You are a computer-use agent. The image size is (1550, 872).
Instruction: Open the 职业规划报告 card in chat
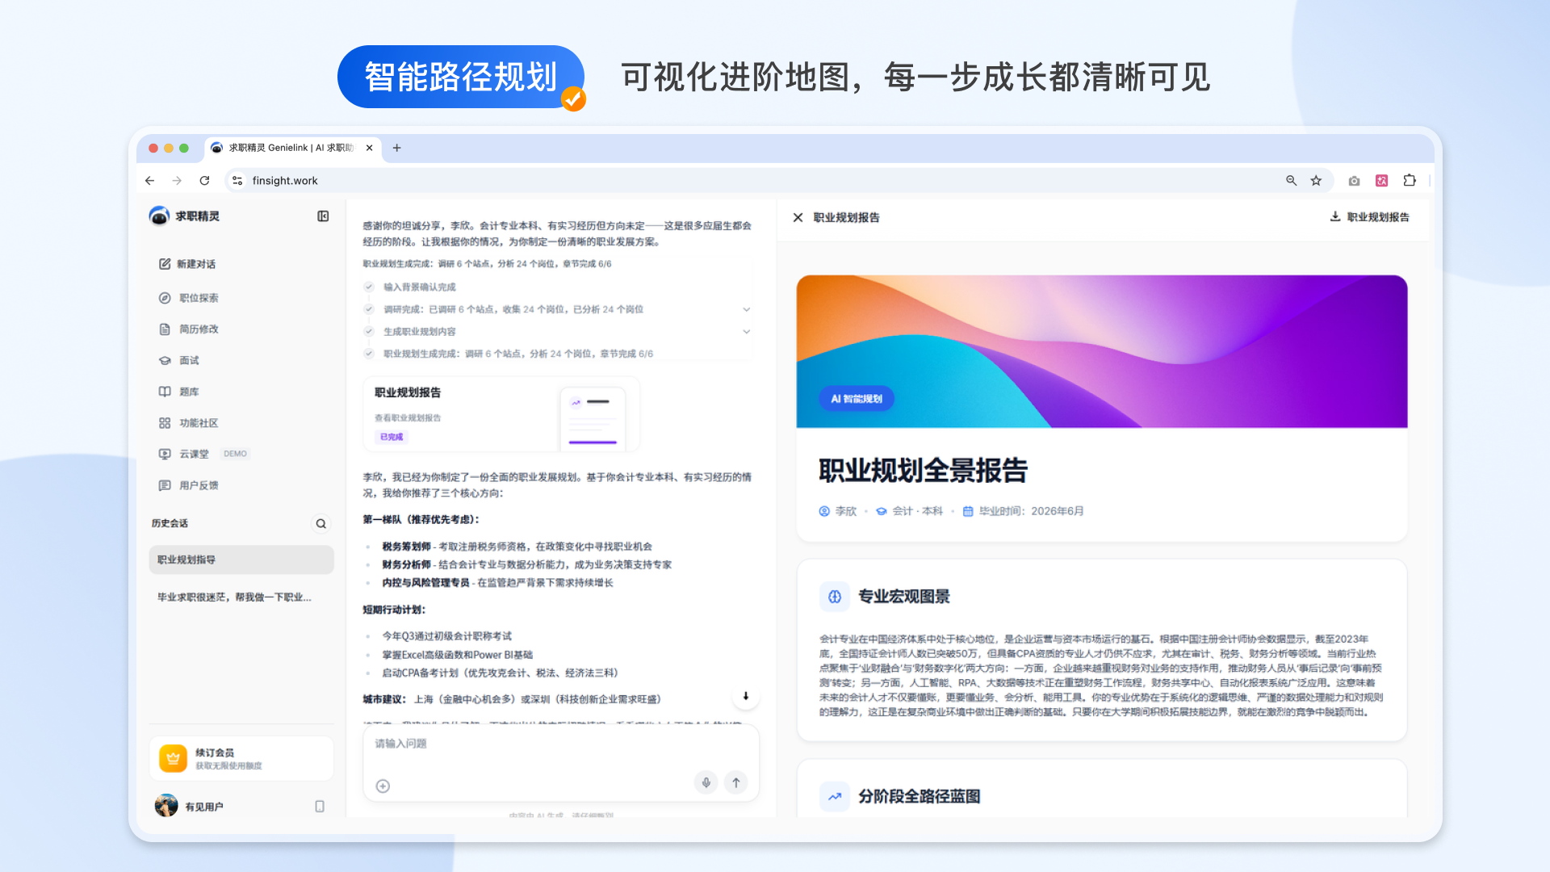501,414
